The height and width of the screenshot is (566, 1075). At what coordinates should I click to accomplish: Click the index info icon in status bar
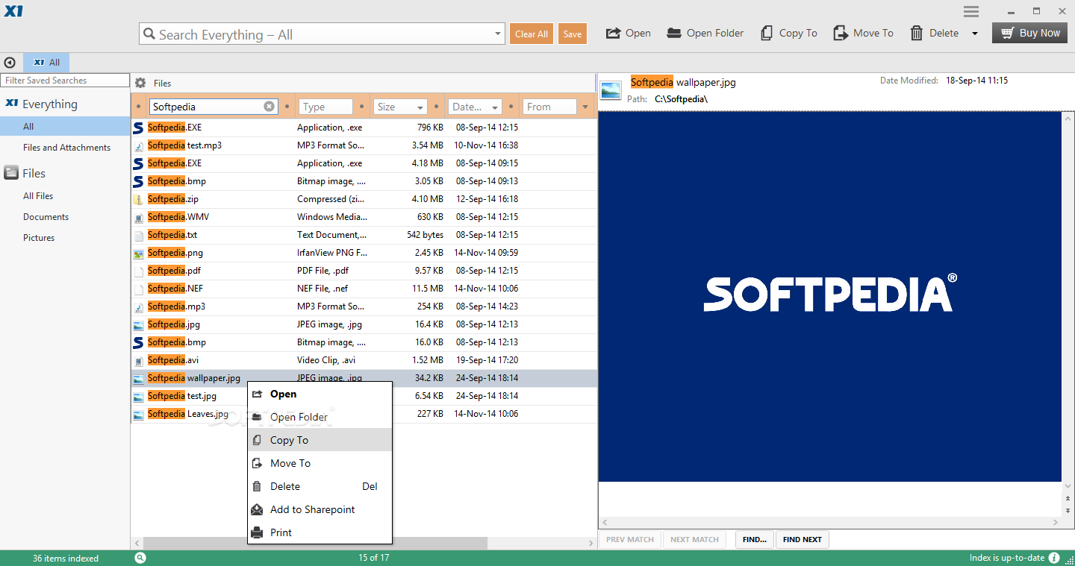[x=1054, y=558]
